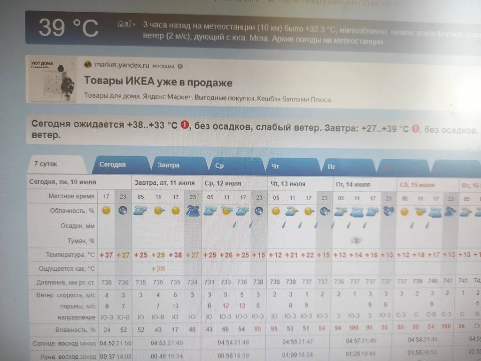Viewport: 481px width, 361px height.
Task: Click the Yandex Market logo icon in ad
Action: (88, 65)
